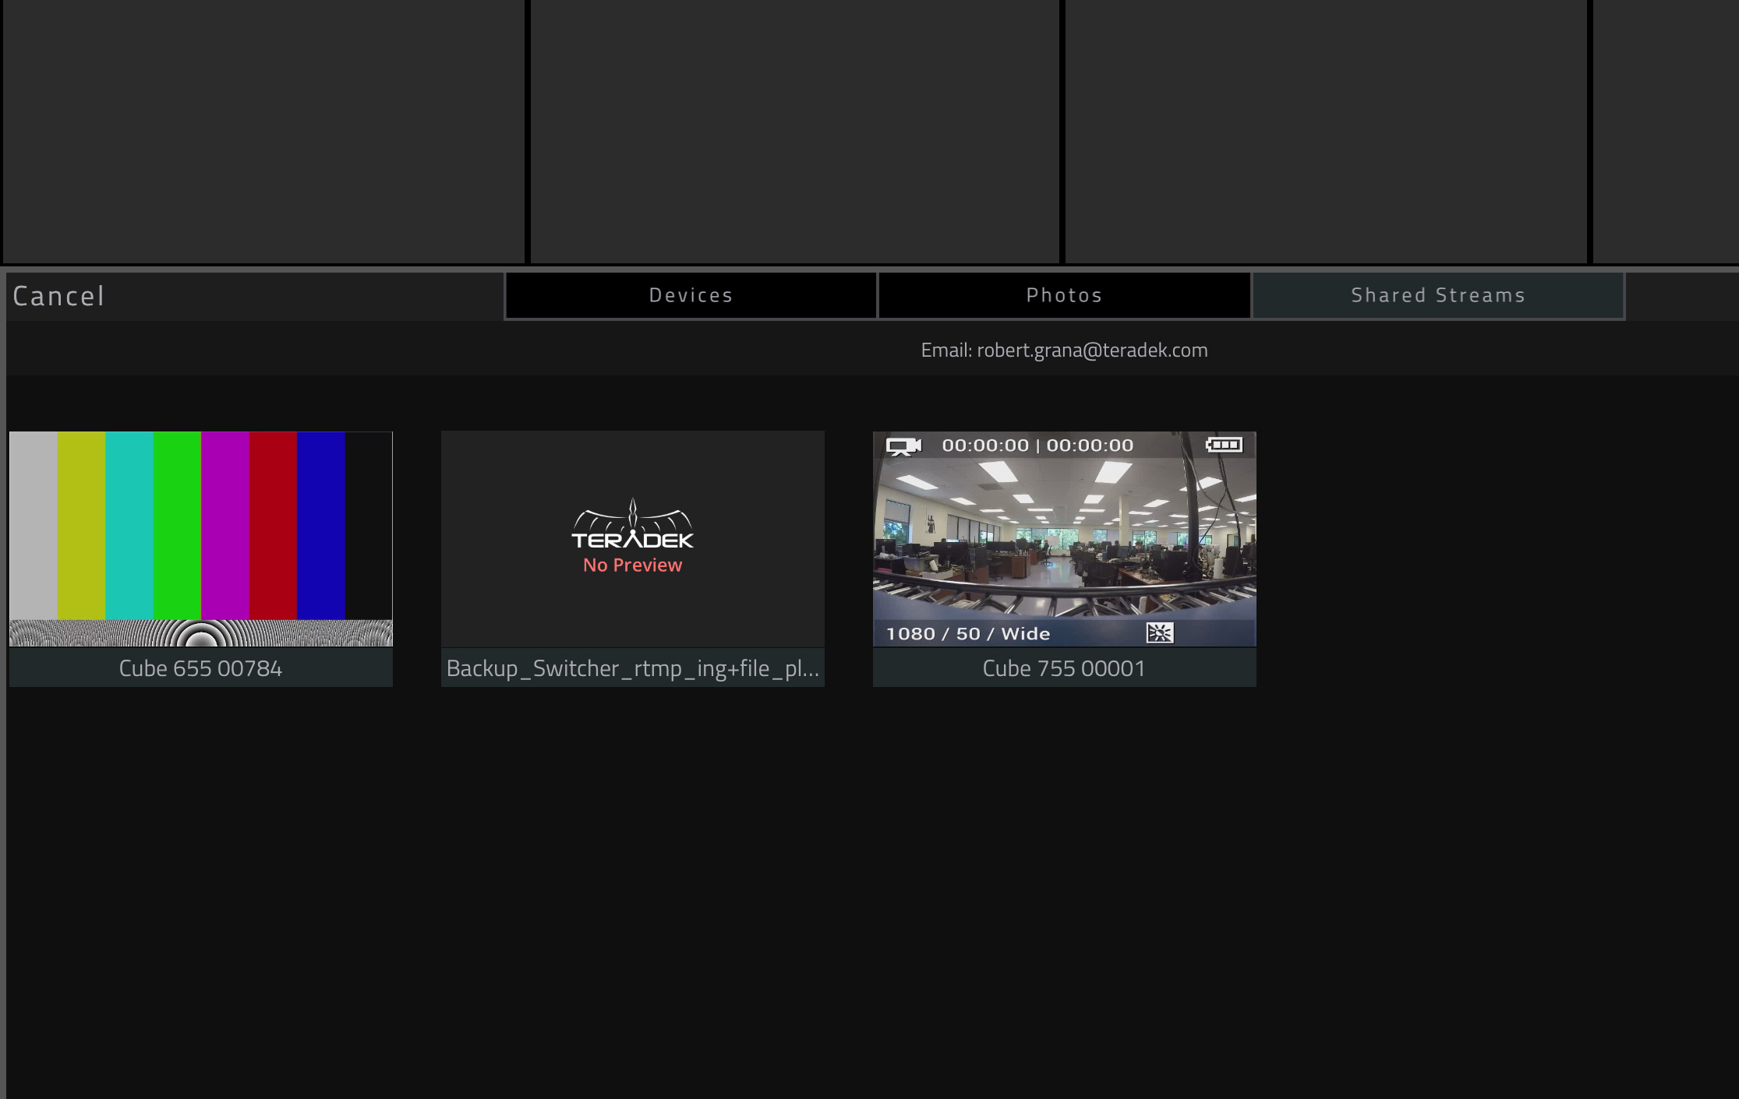Pick the Cube 755 00001 office thumbnail
This screenshot has width=1739, height=1099.
pos(1065,539)
